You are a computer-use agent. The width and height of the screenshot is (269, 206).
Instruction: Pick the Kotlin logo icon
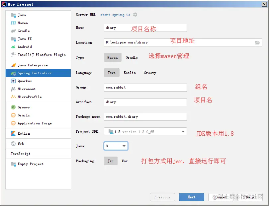(13, 133)
